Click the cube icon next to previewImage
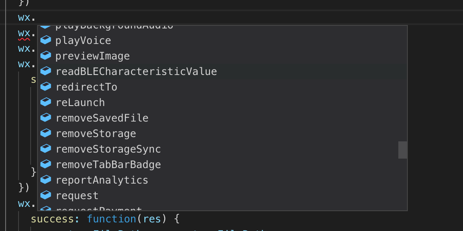Screen dimensions: 463x231 pos(46,56)
